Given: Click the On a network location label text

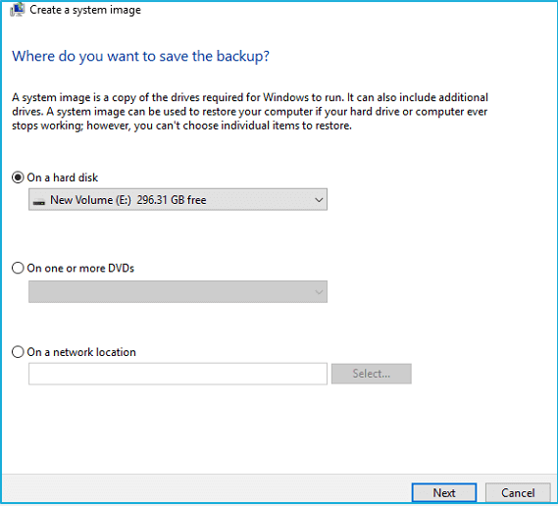Looking at the screenshot, I should pyautogui.click(x=81, y=352).
